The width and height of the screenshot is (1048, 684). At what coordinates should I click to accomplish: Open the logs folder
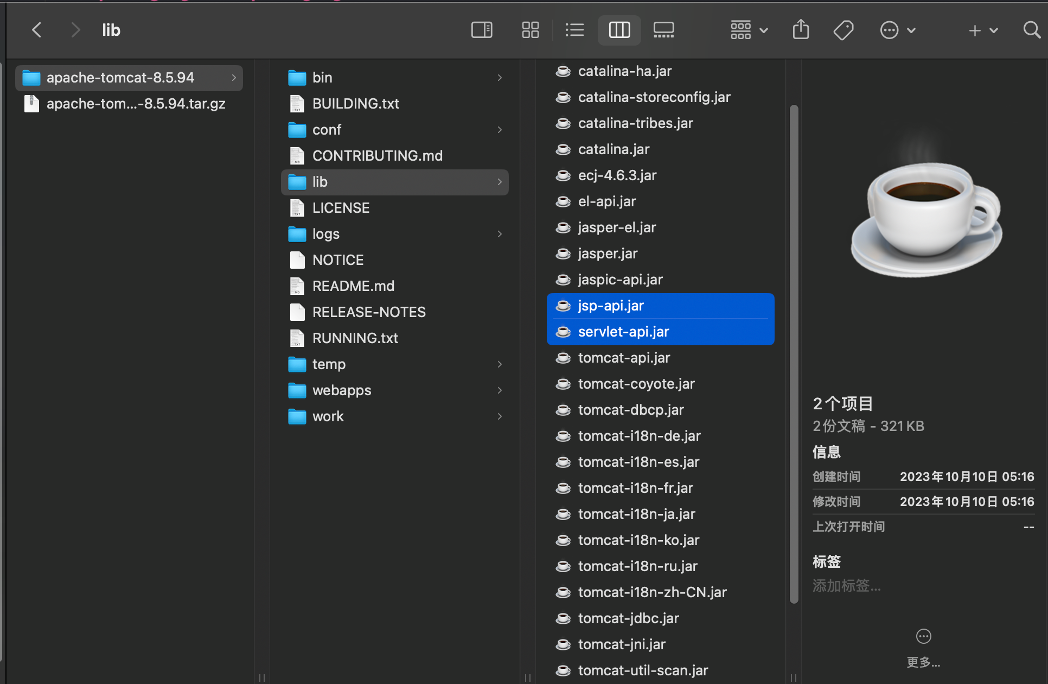point(395,234)
